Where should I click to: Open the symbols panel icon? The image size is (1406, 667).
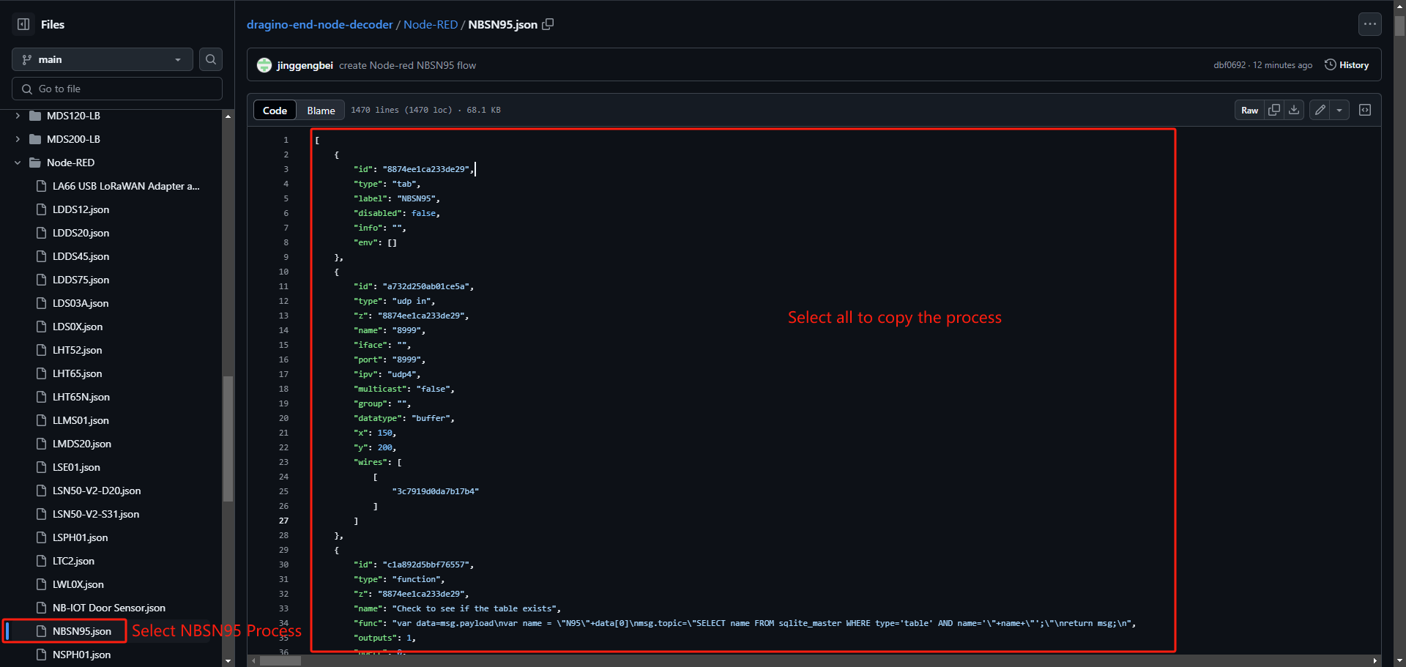coord(1365,110)
